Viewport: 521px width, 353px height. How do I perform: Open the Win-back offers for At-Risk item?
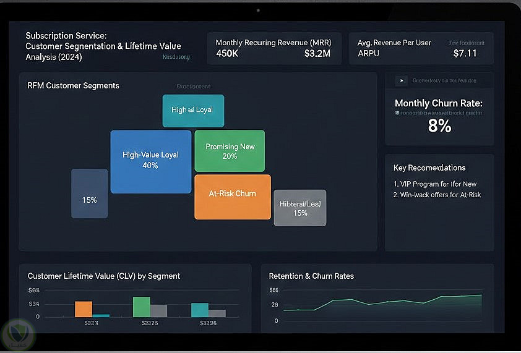coord(437,195)
